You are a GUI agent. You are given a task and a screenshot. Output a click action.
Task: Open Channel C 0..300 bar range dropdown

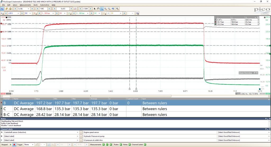click(x=88, y=13)
